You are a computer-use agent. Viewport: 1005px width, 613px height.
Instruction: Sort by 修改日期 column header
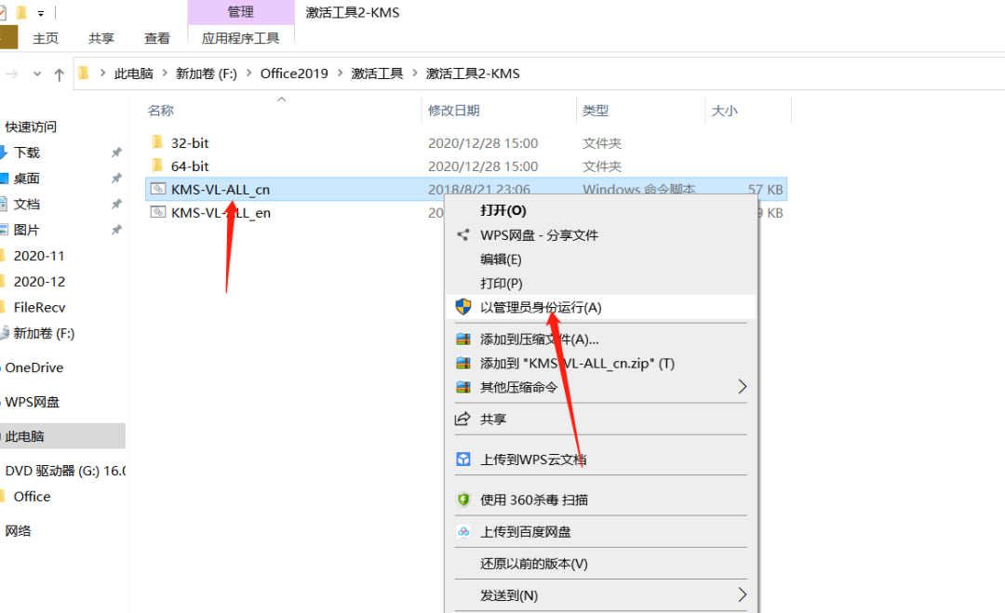click(454, 110)
